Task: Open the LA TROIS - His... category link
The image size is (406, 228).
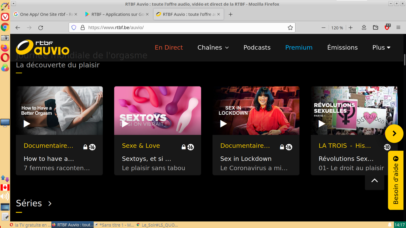Action: pos(345,146)
